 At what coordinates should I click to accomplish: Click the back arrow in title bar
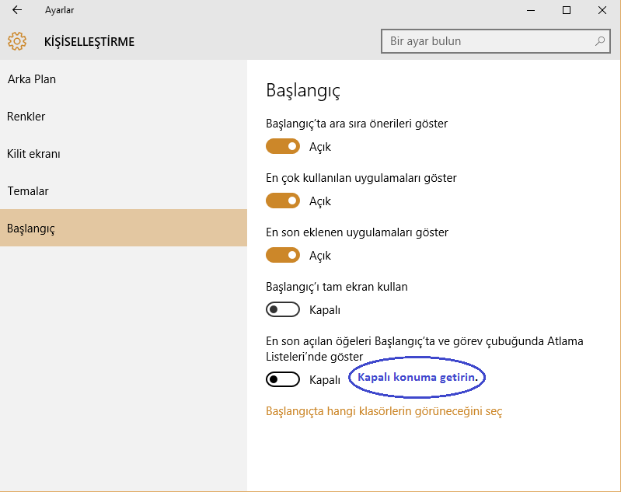[x=17, y=11]
